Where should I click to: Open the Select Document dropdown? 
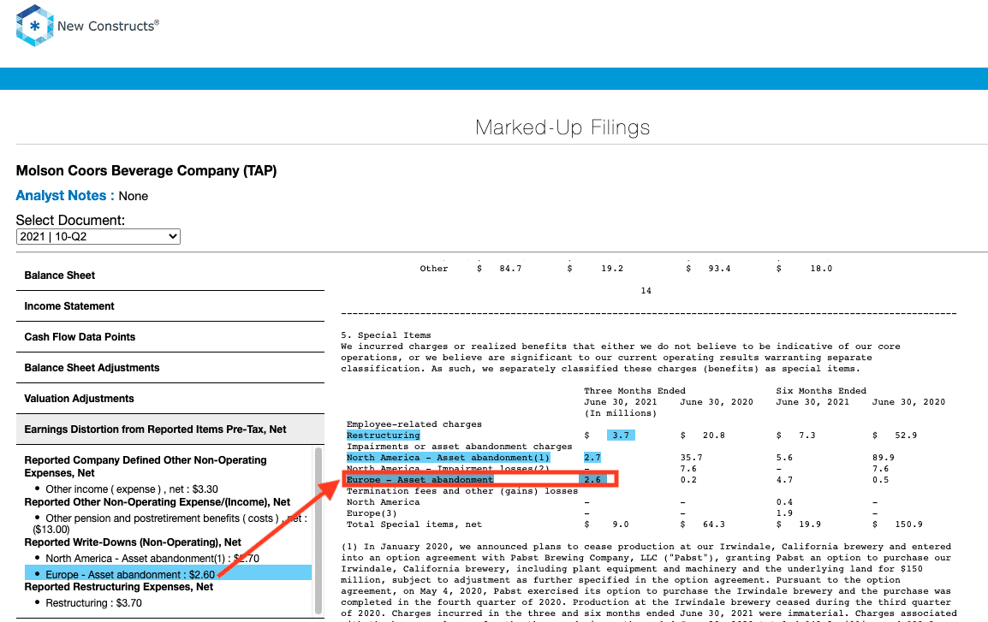tap(98, 237)
